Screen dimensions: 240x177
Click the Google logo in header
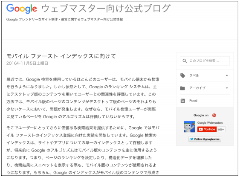(22, 9)
